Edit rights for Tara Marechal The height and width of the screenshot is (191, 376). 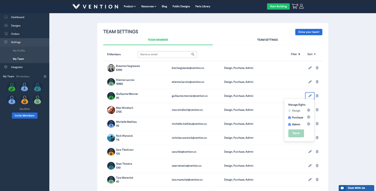click(x=310, y=180)
